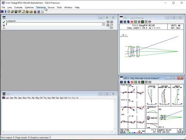The width and height of the screenshot is (186, 140).
Task: Click the Spd button in text window
Action: [x=62, y=98]
